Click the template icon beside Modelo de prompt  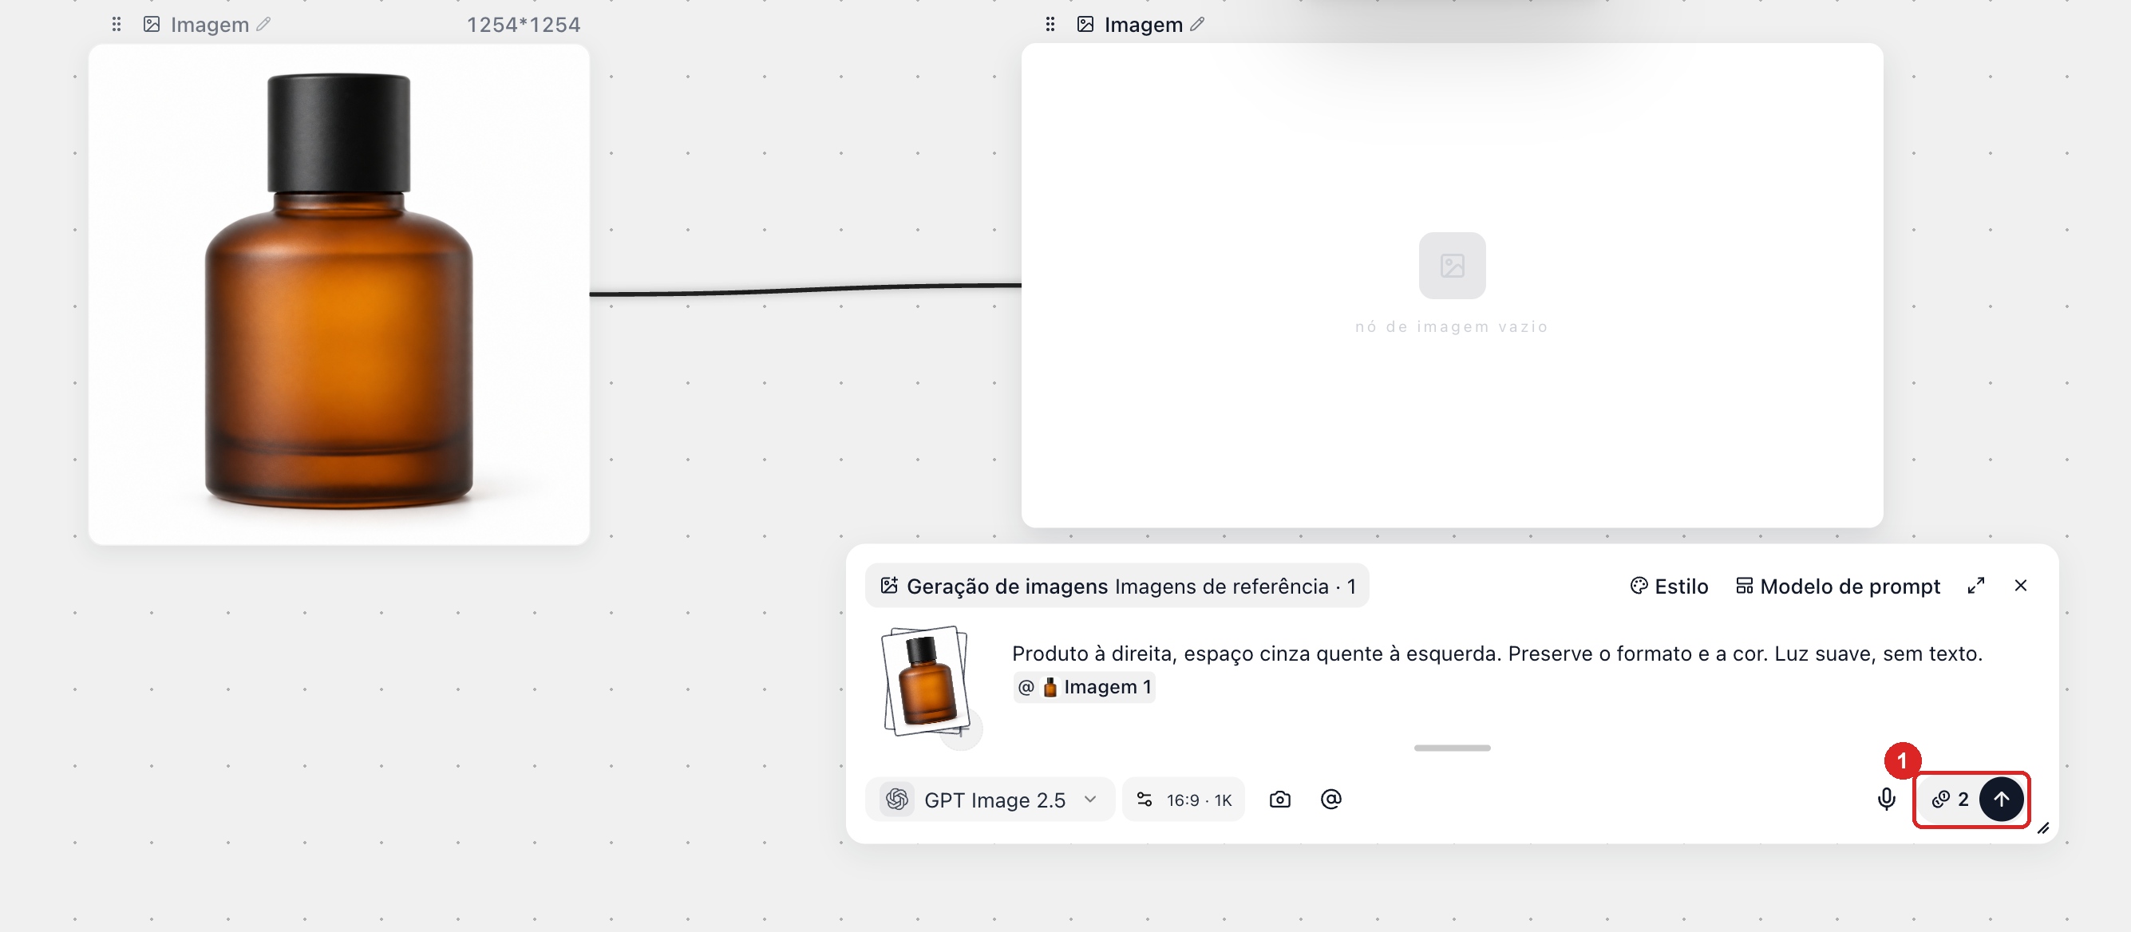[1744, 586]
